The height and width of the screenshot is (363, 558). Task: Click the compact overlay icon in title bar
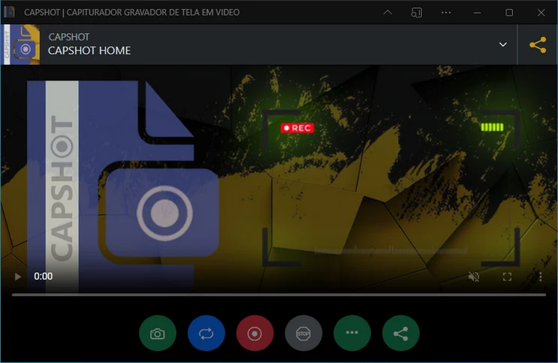tap(417, 12)
